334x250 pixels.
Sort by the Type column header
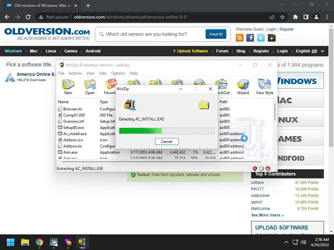[104, 102]
